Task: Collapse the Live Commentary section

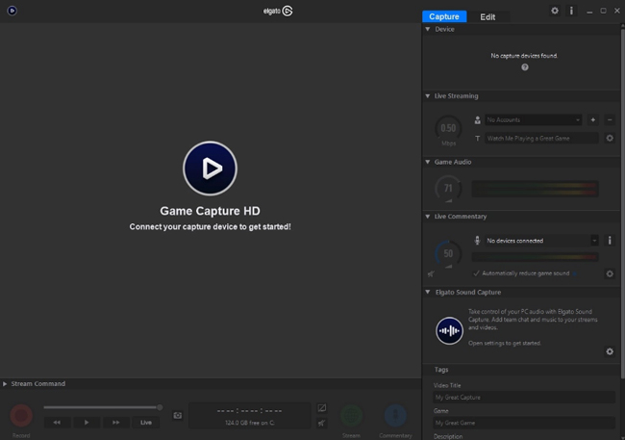Action: point(428,217)
